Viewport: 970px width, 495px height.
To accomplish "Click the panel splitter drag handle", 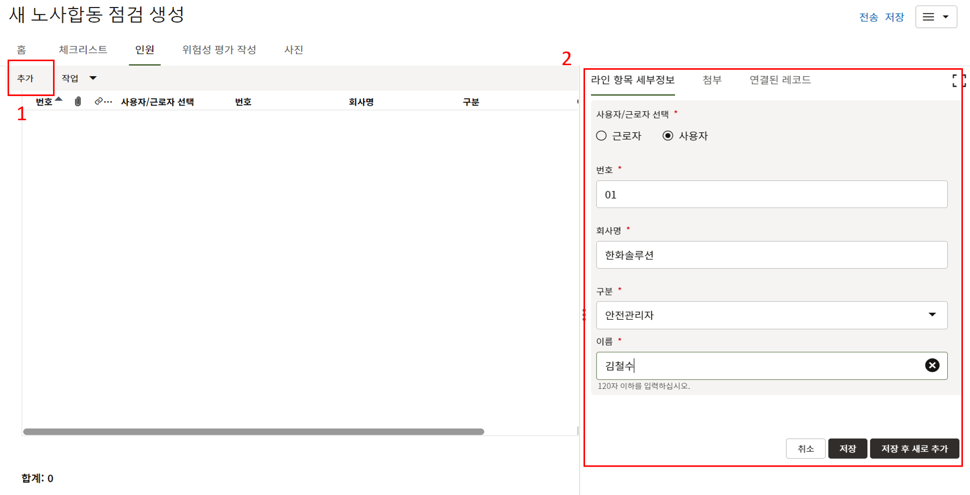I will click(x=584, y=315).
